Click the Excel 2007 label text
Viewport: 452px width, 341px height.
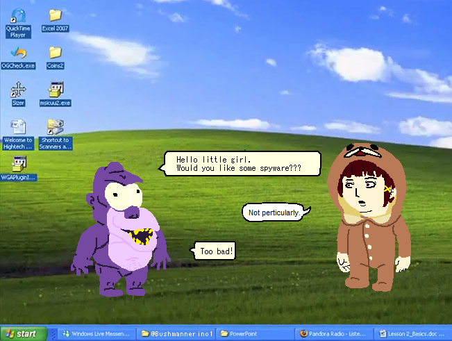click(x=55, y=28)
